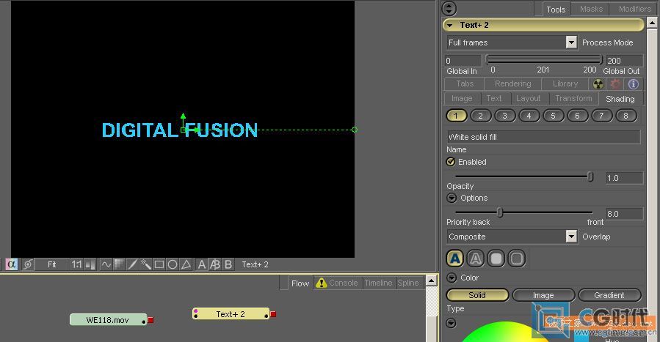The image size is (660, 342).
Task: Select shading element 2
Action: [x=481, y=116]
